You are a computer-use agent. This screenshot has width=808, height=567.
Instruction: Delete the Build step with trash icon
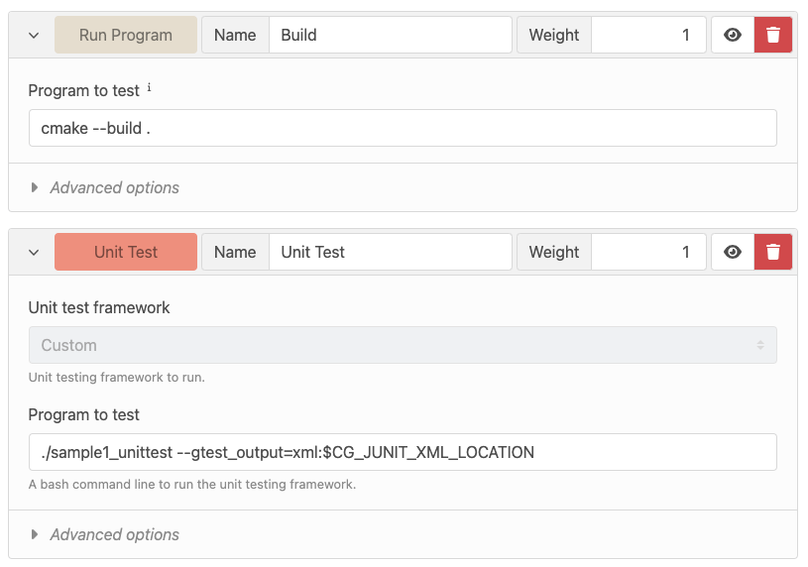tap(772, 35)
